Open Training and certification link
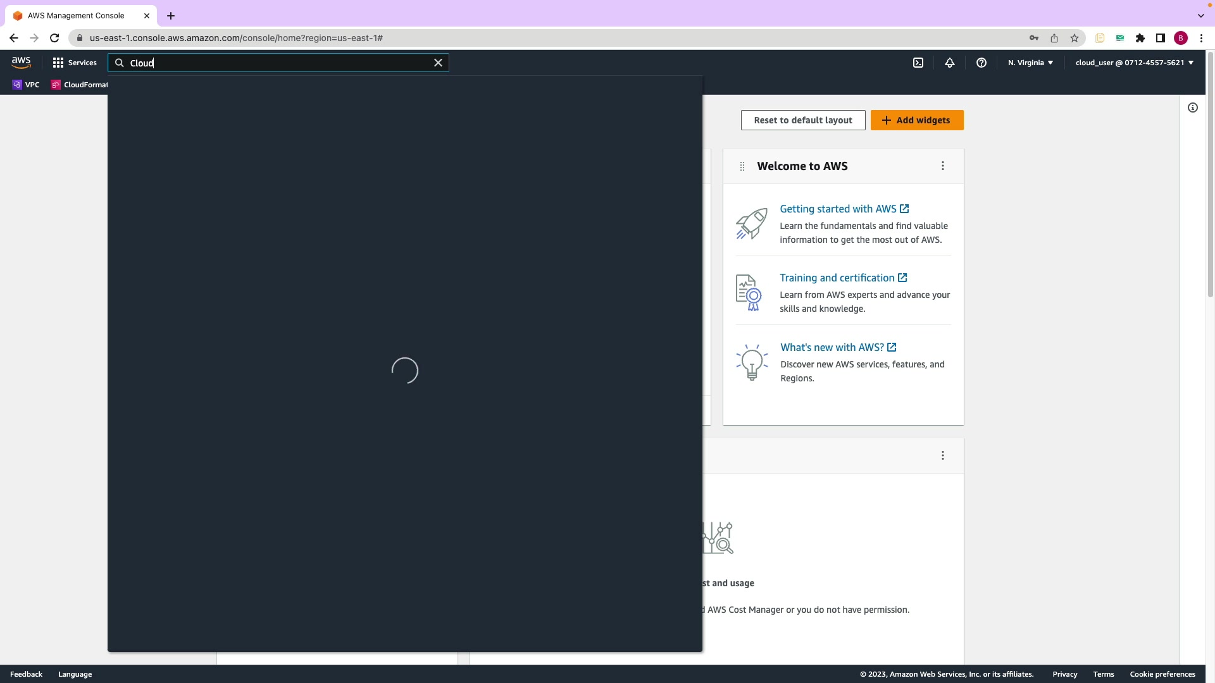The height and width of the screenshot is (683, 1215). [x=837, y=278]
